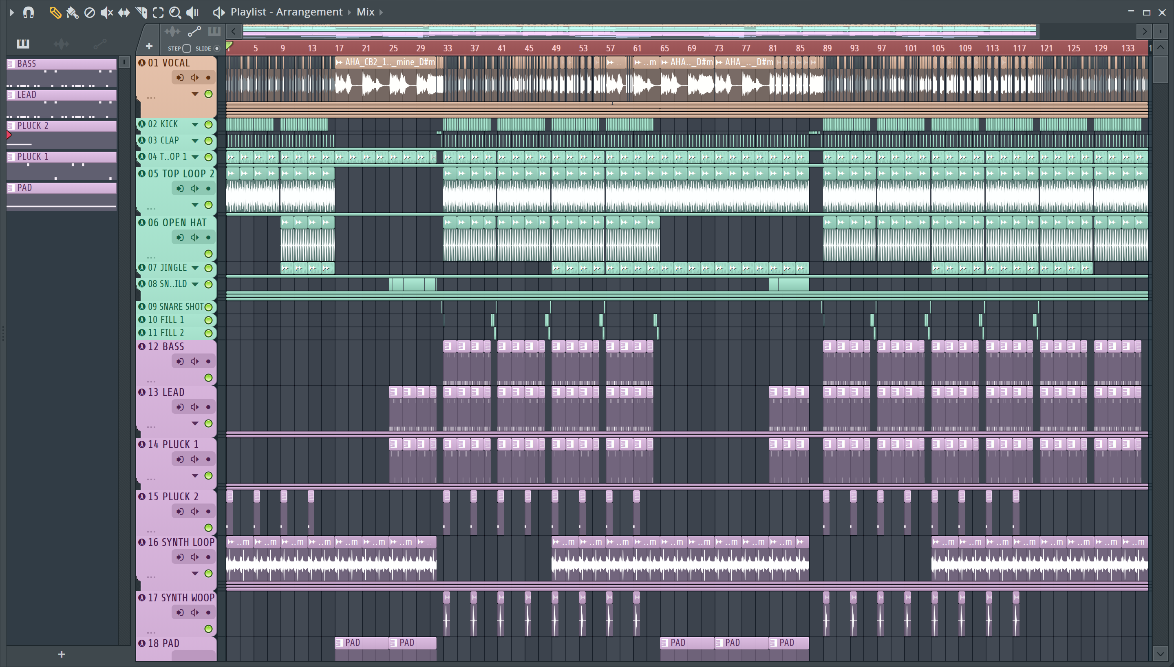This screenshot has width=1174, height=667.
Task: Enable STEP editing mode
Action: (x=187, y=48)
